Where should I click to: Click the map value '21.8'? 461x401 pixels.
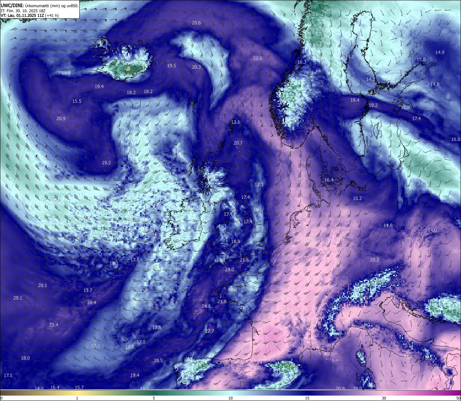(222, 301)
